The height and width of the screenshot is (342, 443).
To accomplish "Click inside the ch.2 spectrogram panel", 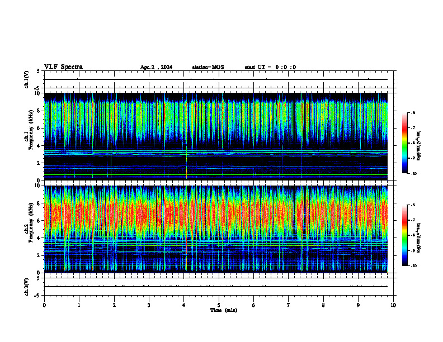I will [215, 229].
